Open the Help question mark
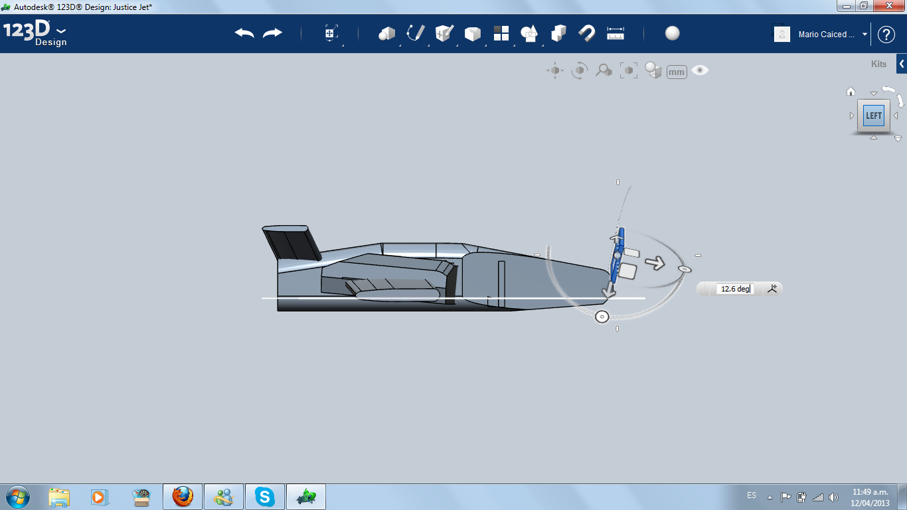The image size is (907, 510). pyautogui.click(x=886, y=35)
